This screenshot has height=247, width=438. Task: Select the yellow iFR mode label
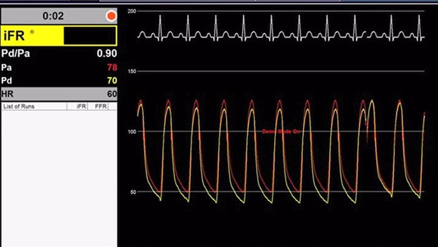click(x=33, y=36)
